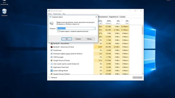The image size is (175, 98).
Task: Switch to the Службы tab
Action: (122, 17)
